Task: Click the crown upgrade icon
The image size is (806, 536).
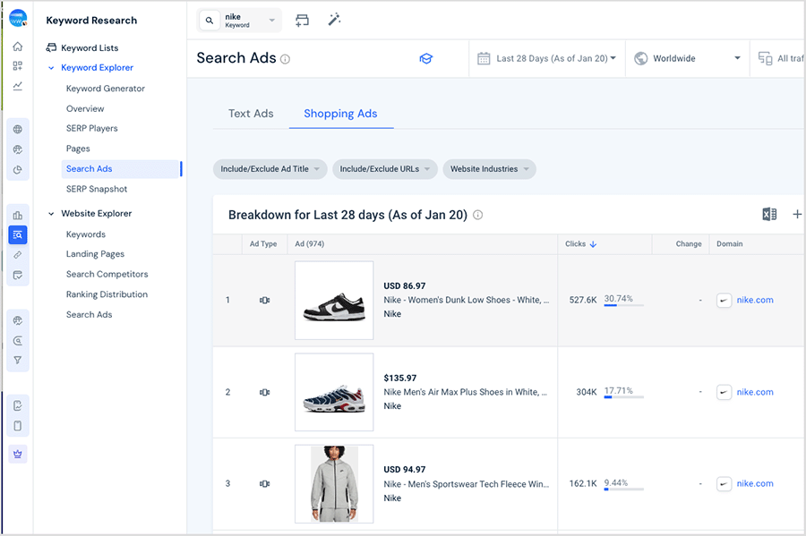Action: [x=18, y=454]
